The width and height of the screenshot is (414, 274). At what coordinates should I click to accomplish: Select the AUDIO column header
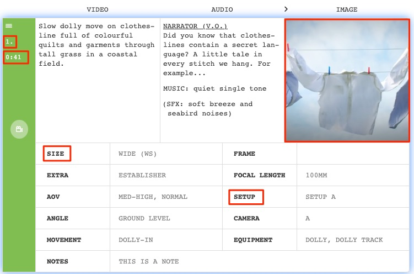click(222, 9)
